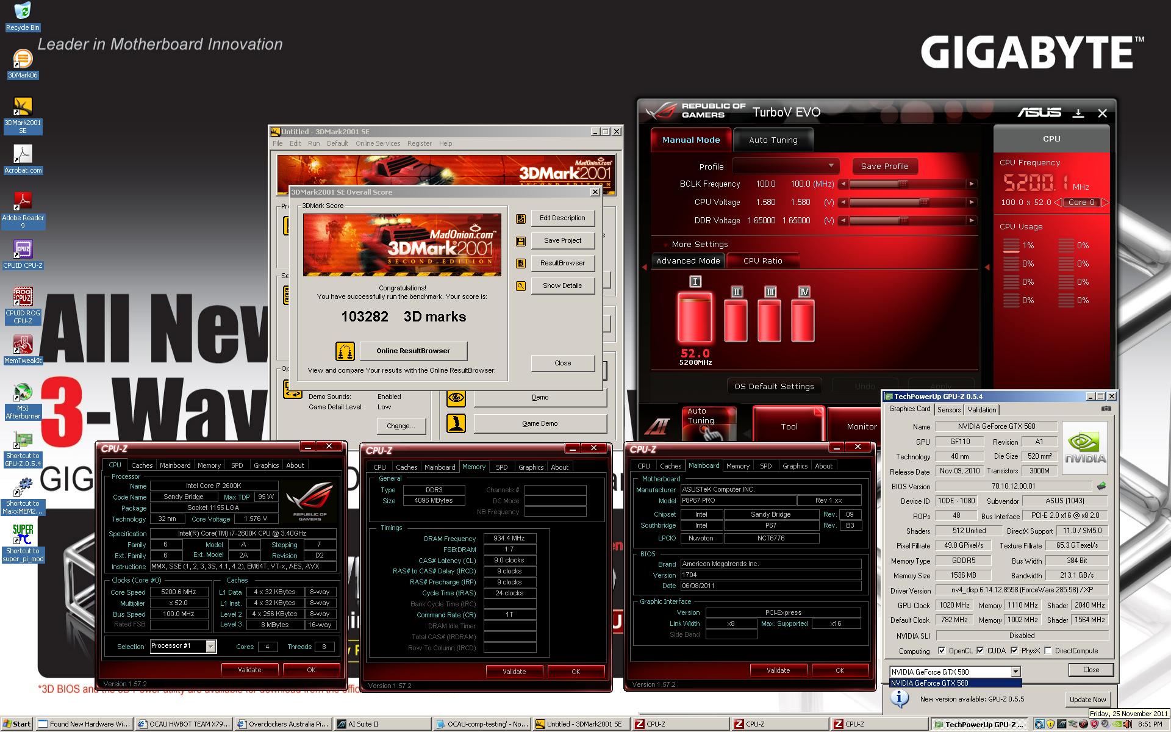Open GPU selection dropdown in GPU-Z
This screenshot has height=732, width=1171.
click(1015, 672)
